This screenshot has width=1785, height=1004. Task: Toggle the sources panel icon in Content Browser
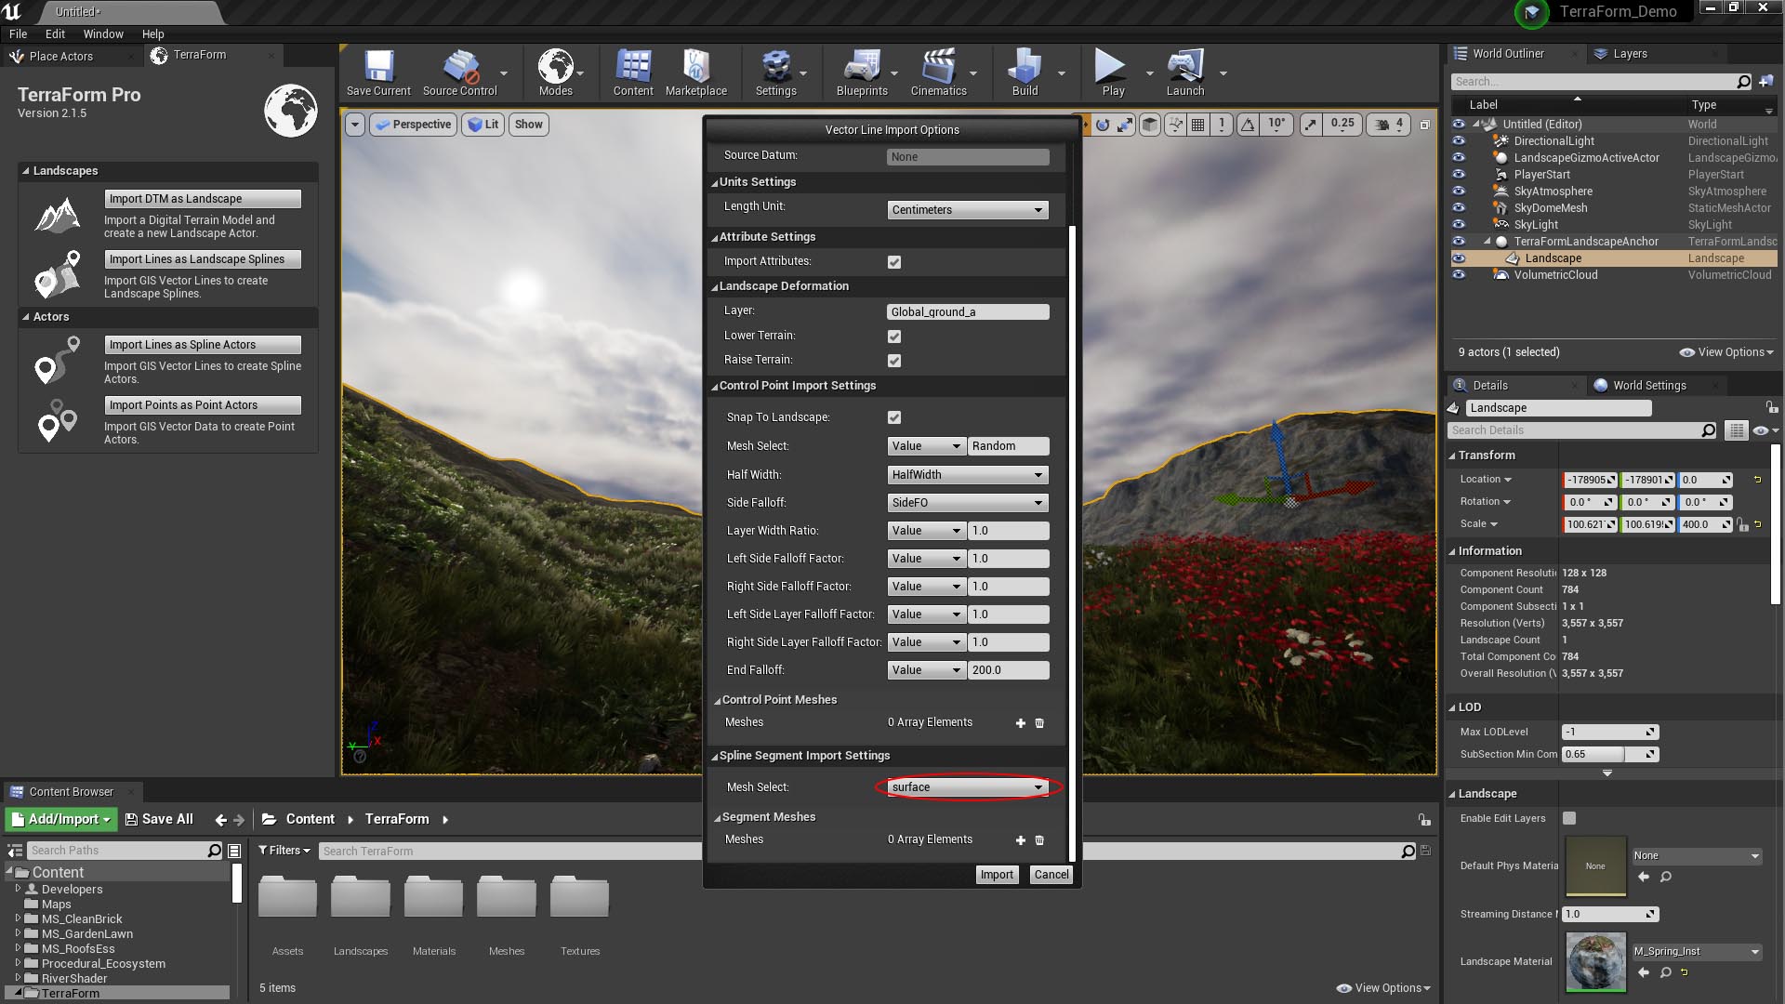click(15, 851)
